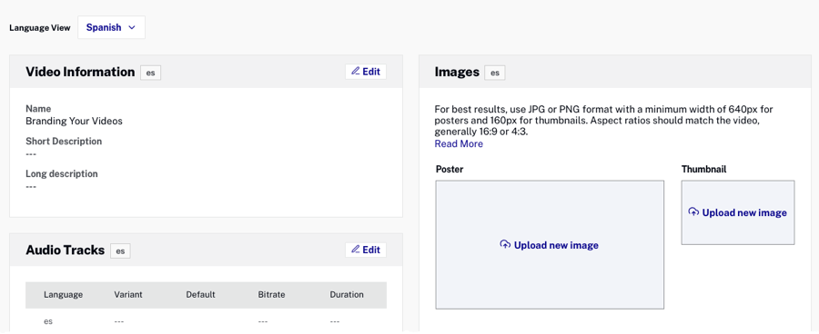Viewport: 819px width, 334px height.
Task: Click Edit text in Audio Tracks header
Action: [371, 250]
